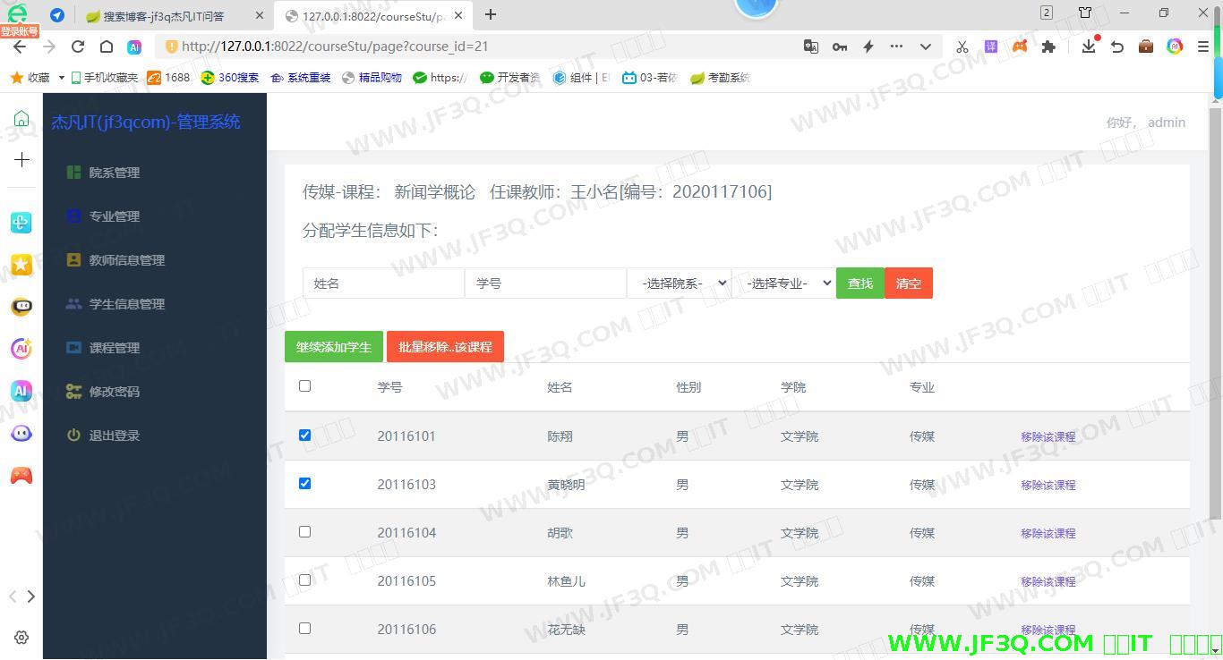Click the plus icon in left sidebar
1223x660 pixels.
click(x=21, y=159)
